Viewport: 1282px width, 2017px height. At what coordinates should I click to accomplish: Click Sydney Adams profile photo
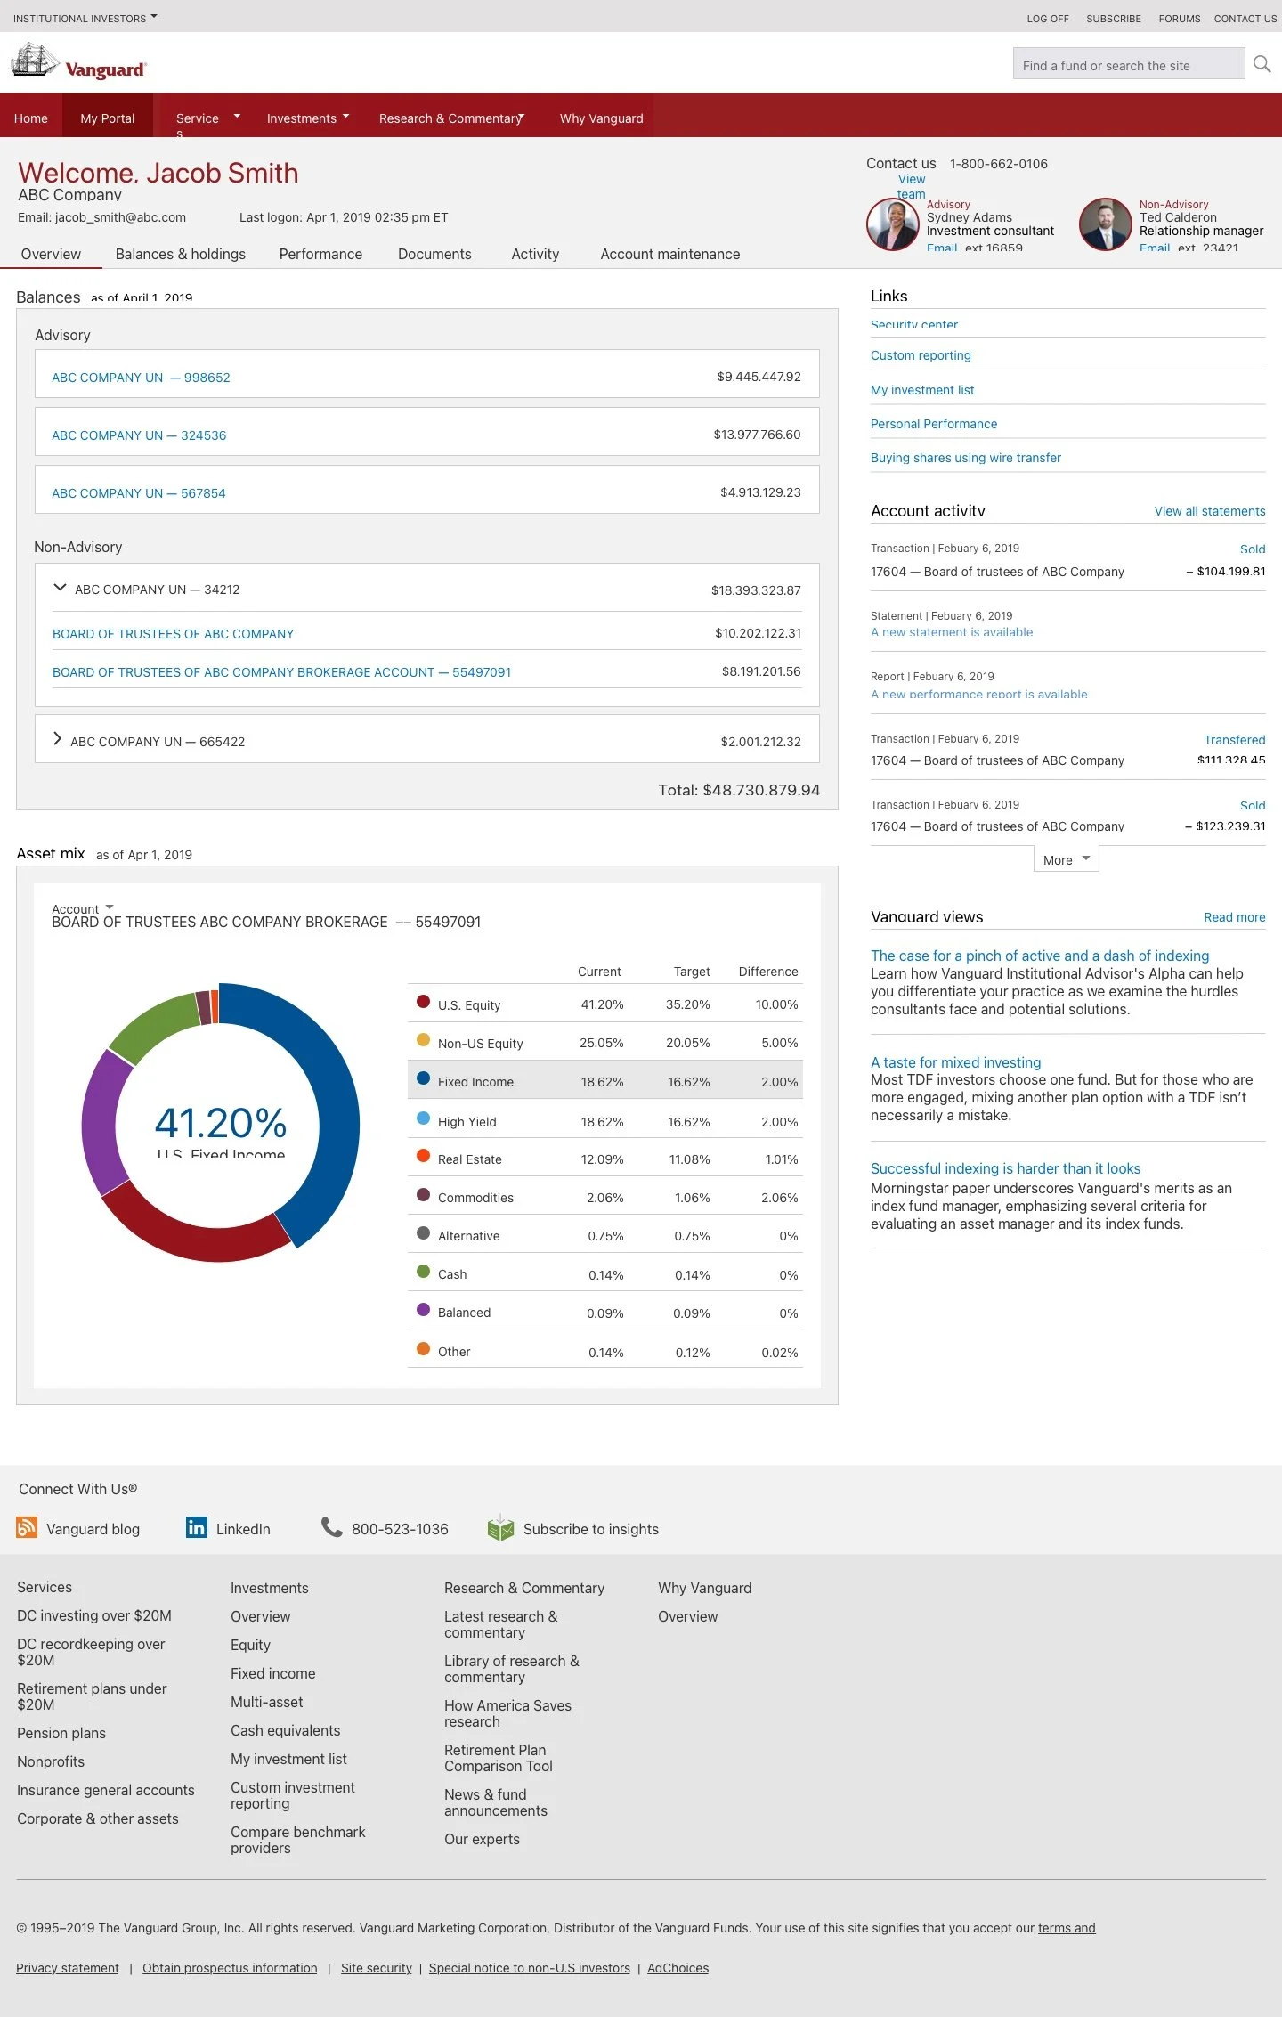coord(892,224)
